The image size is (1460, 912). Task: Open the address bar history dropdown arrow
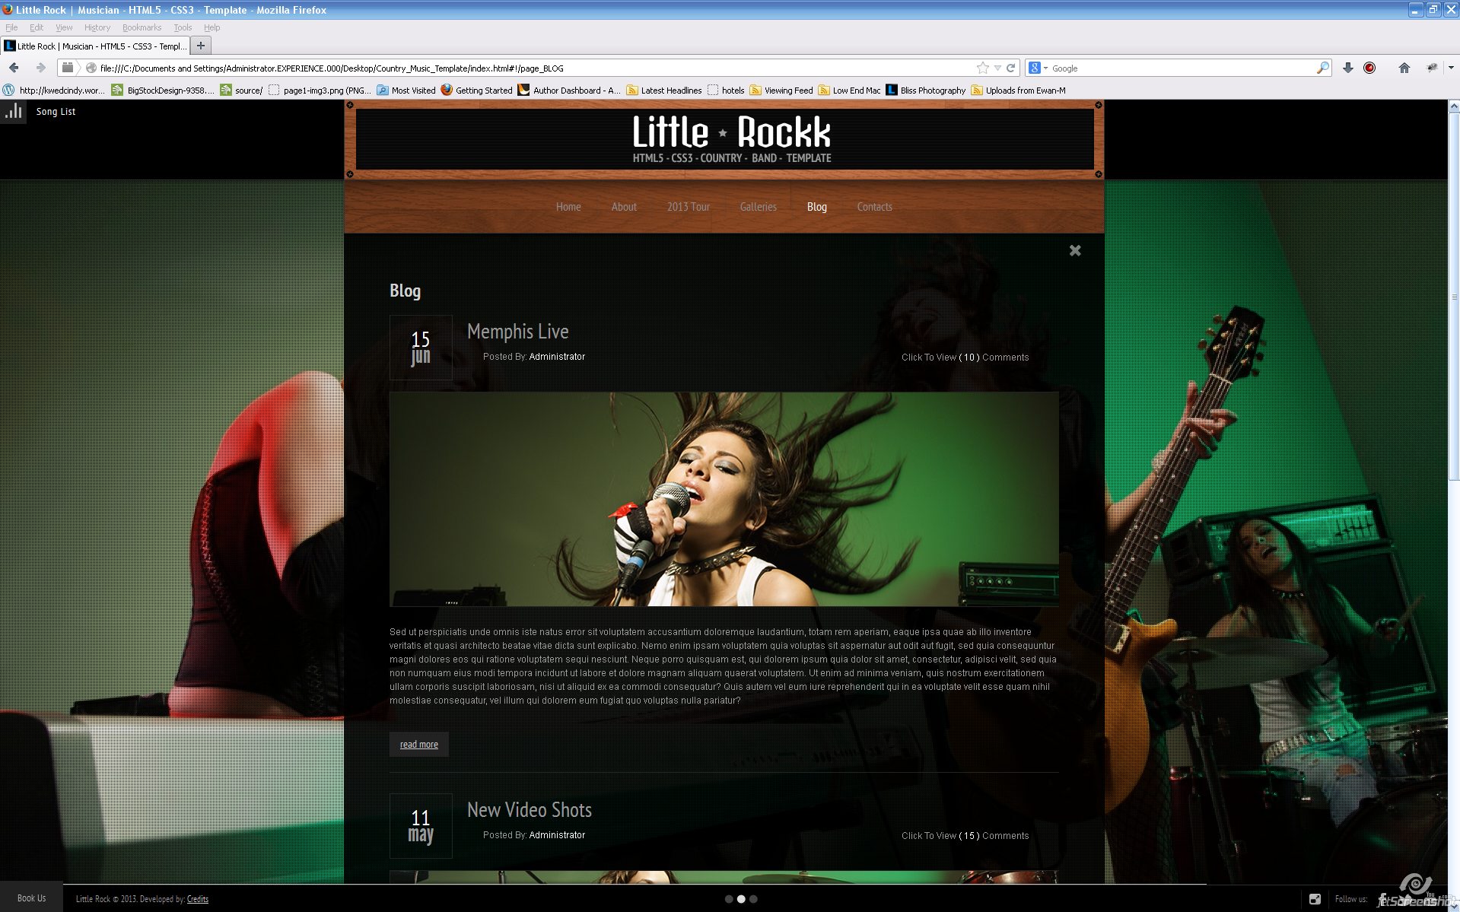pyautogui.click(x=997, y=68)
